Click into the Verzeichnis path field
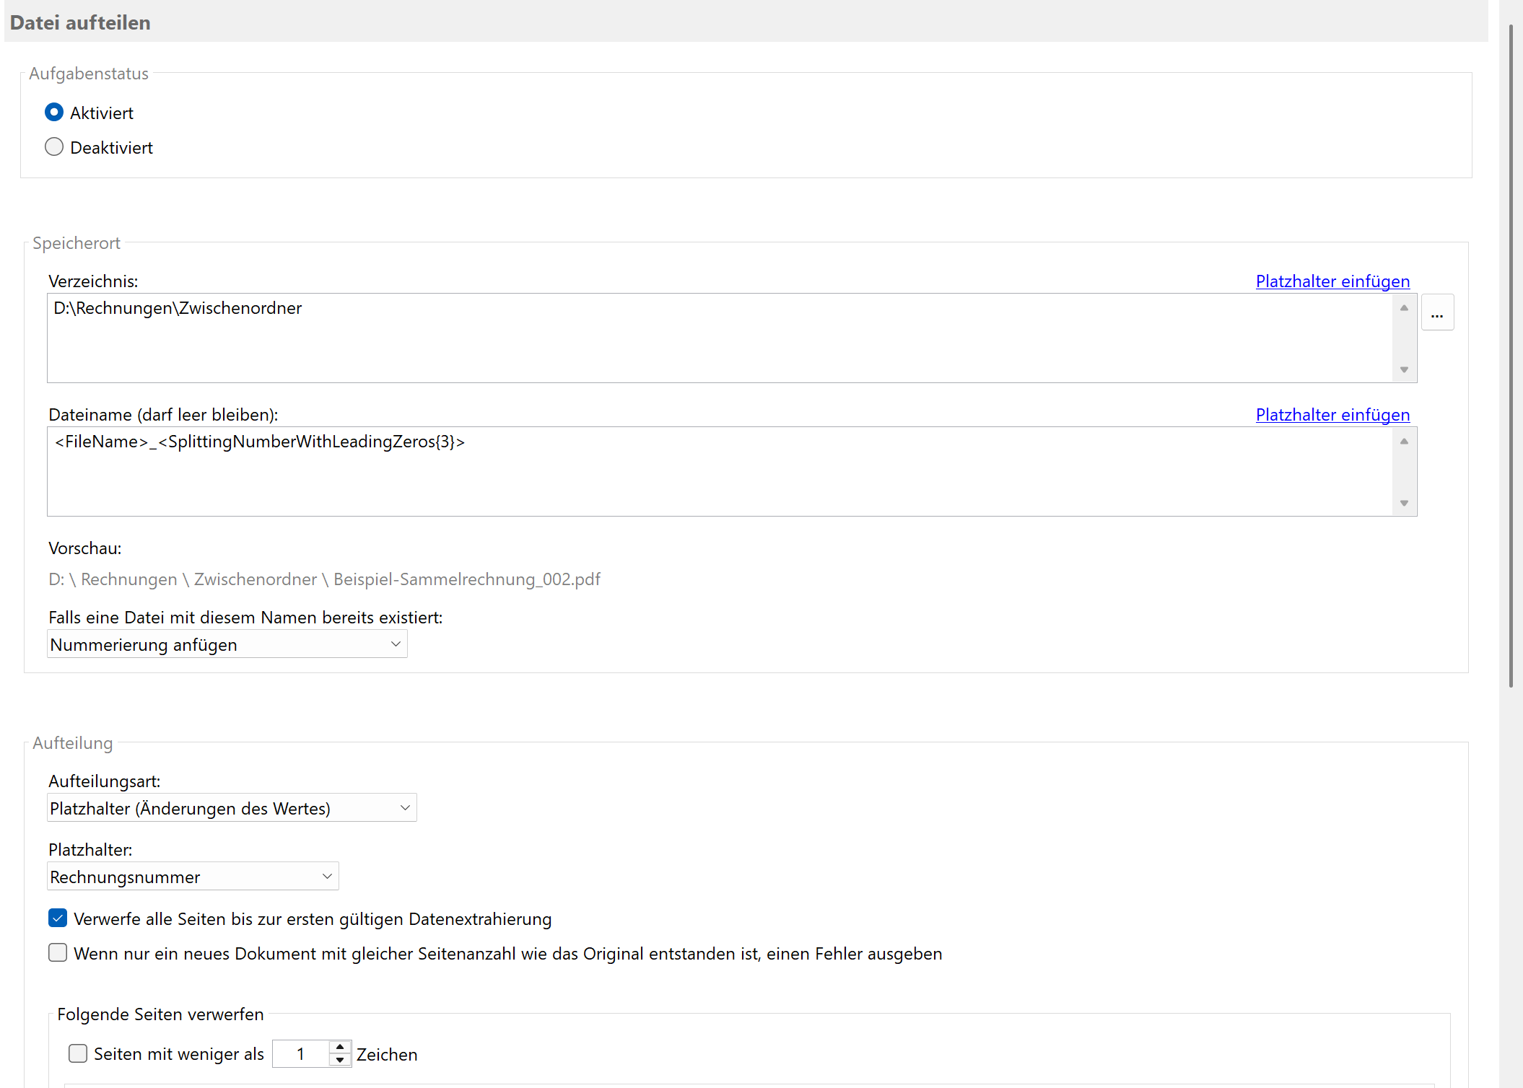This screenshot has height=1088, width=1523. (718, 338)
